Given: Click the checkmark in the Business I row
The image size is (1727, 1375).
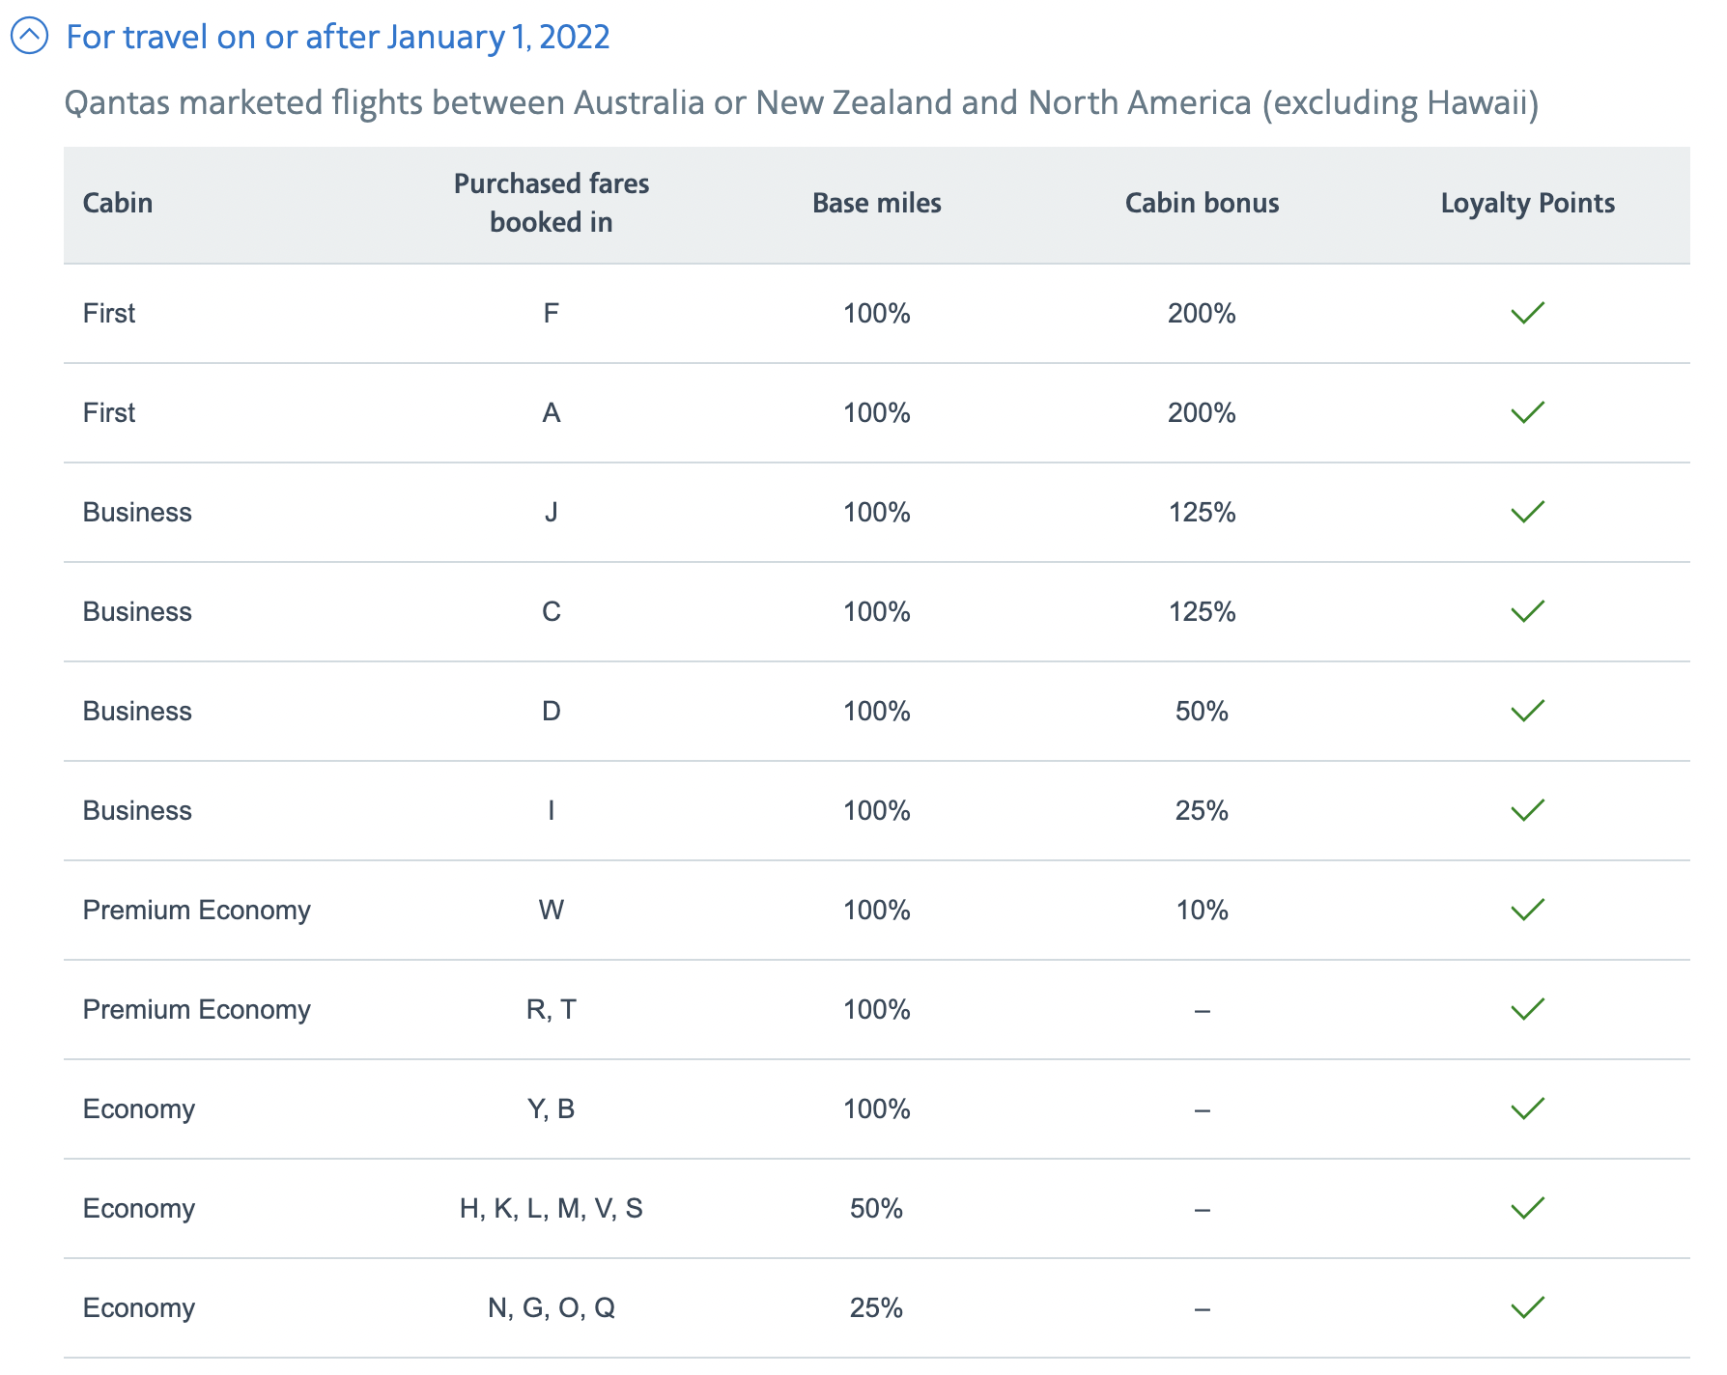Looking at the screenshot, I should coord(1527,810).
